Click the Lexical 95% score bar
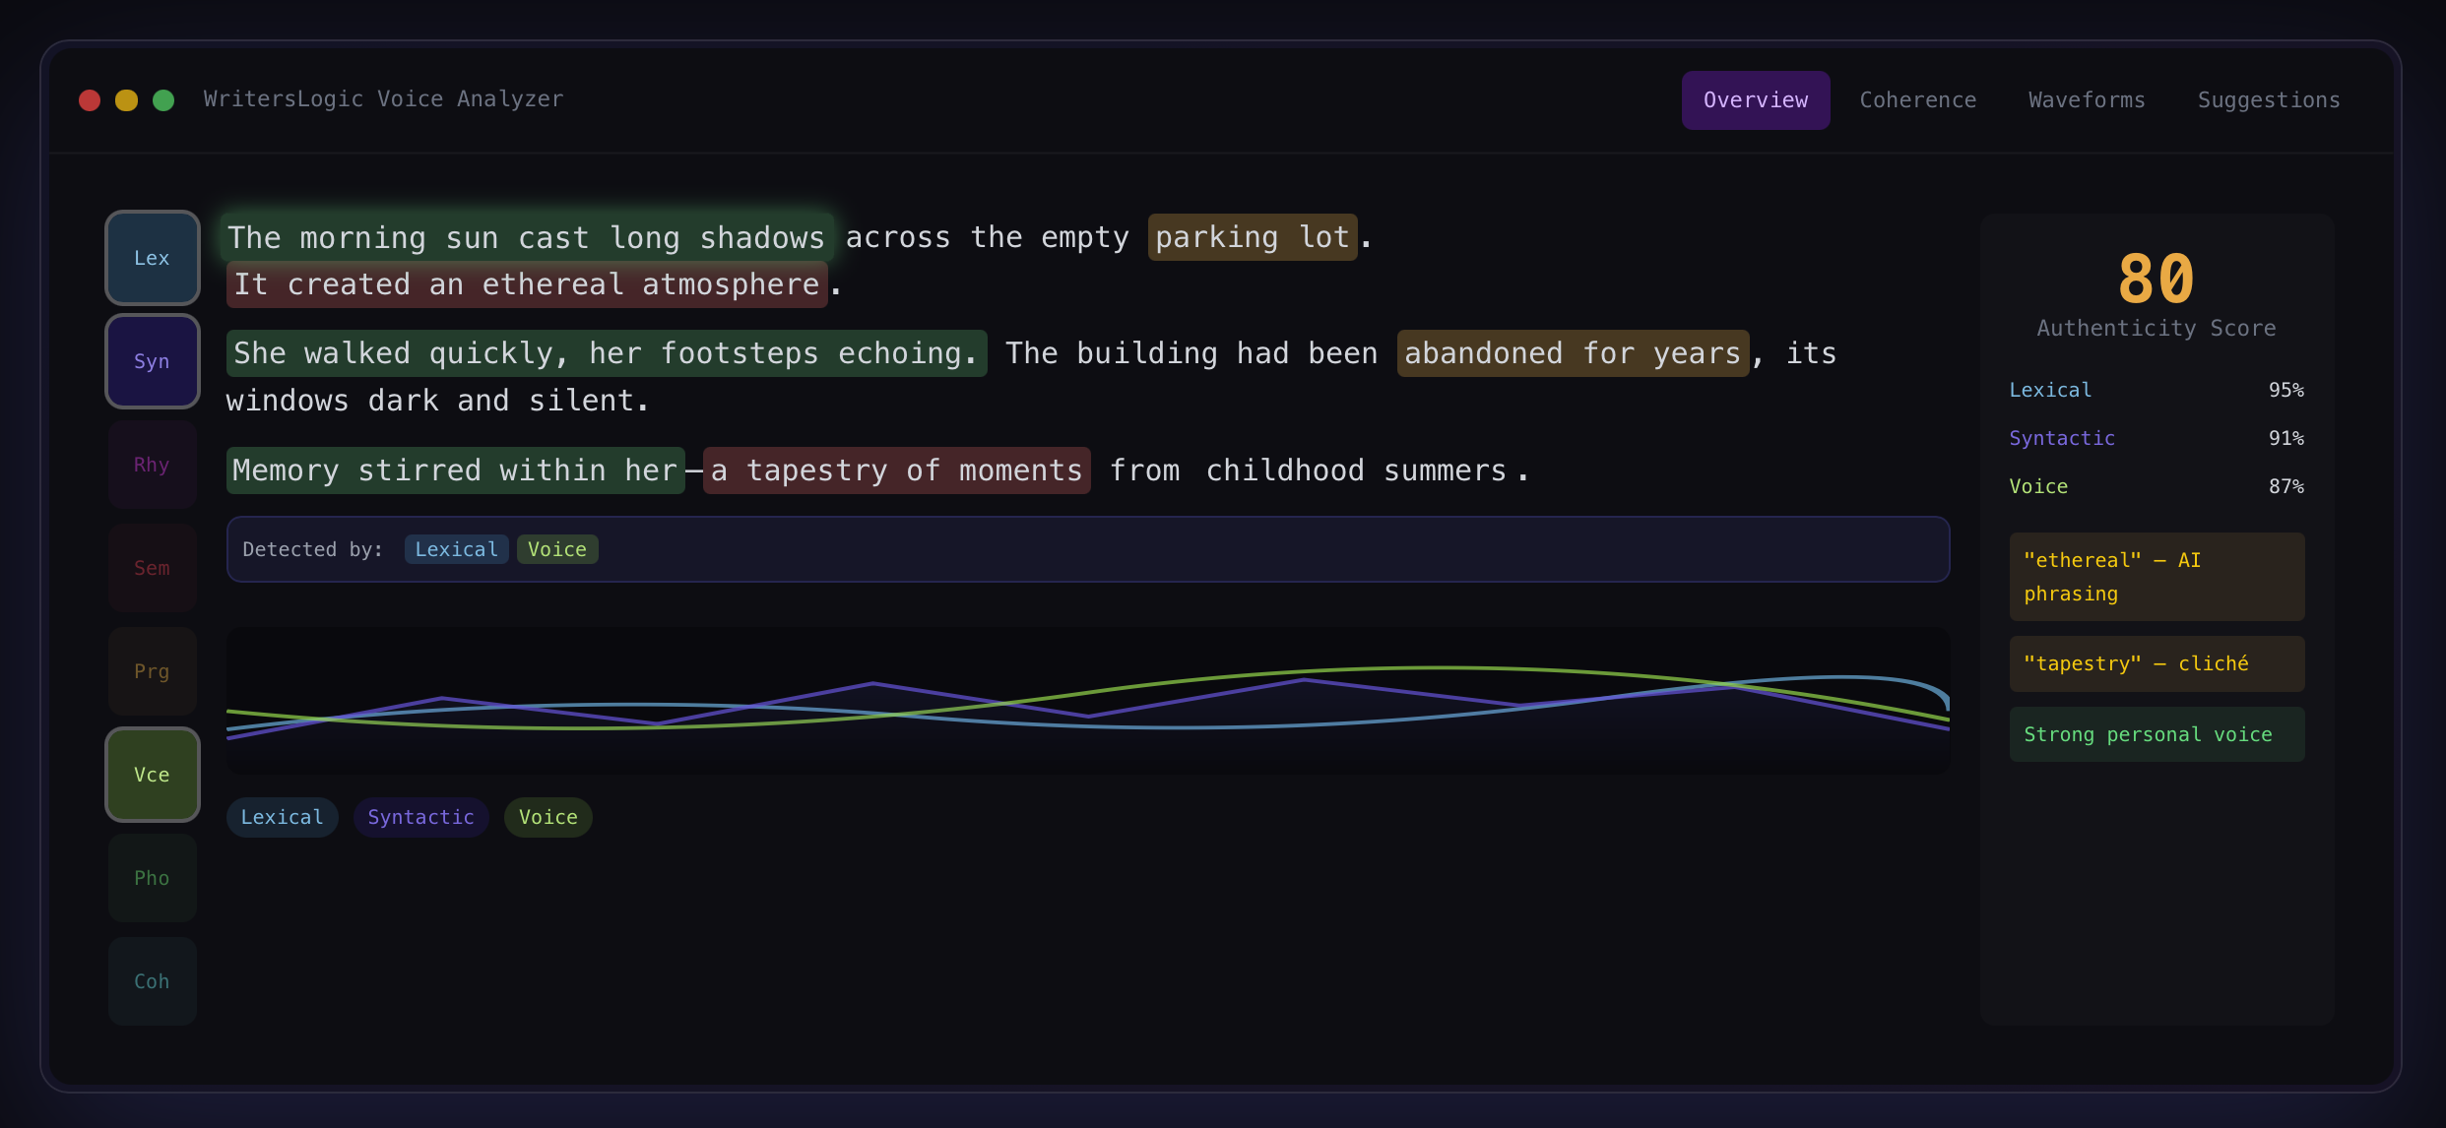Image resolution: width=2446 pixels, height=1128 pixels. (x=2156, y=390)
